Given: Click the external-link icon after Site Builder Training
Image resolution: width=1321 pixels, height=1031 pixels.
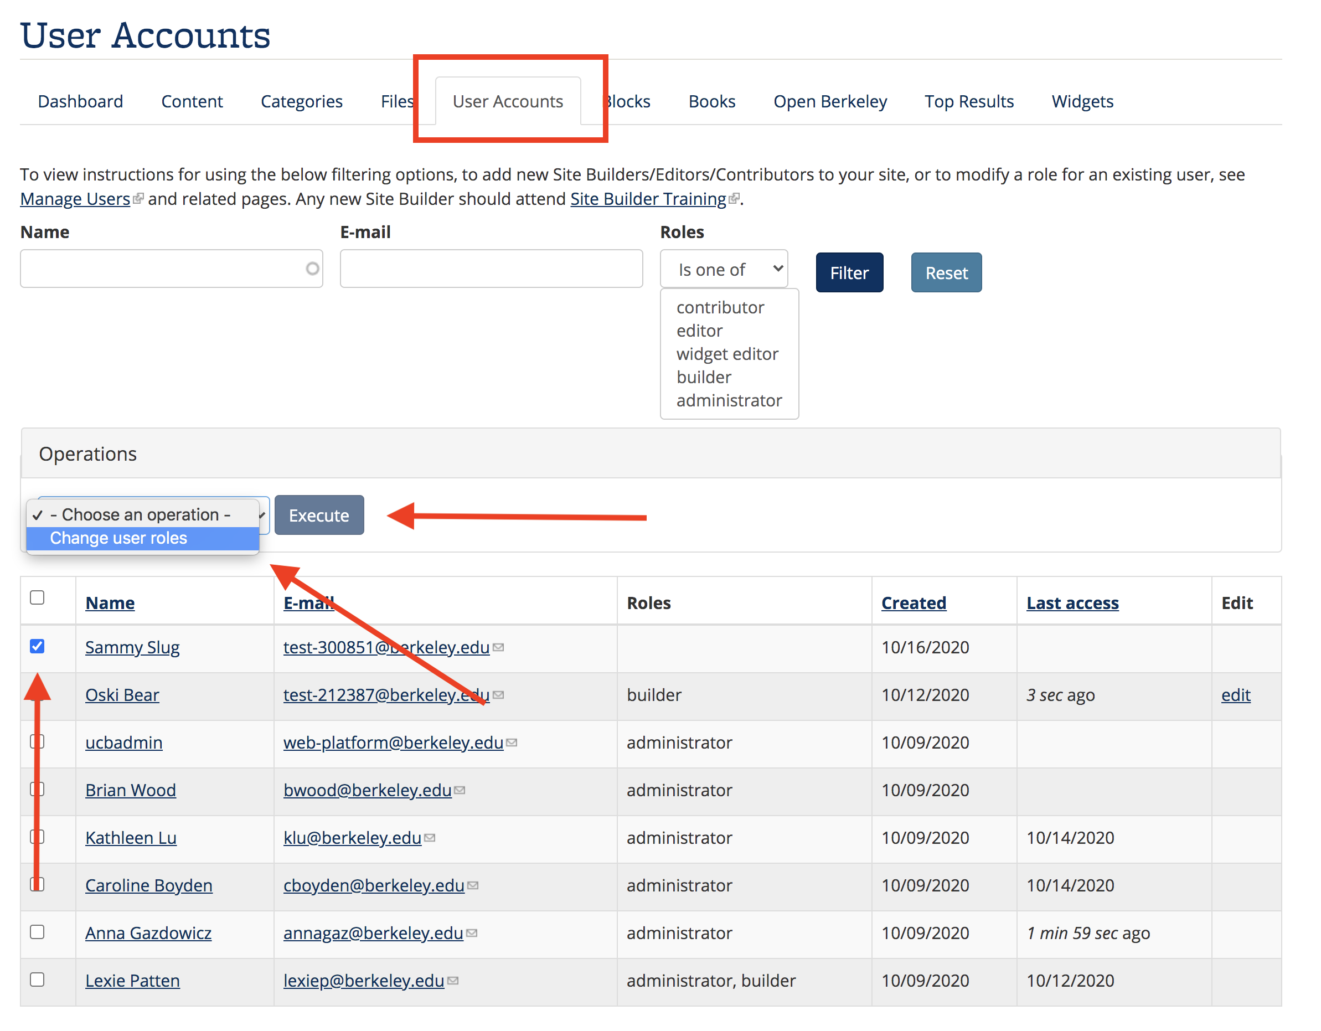Looking at the screenshot, I should (x=734, y=198).
